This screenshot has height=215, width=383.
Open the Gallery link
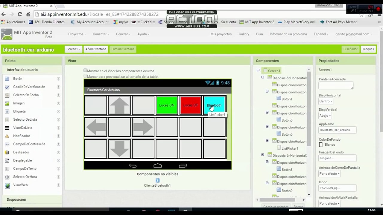pyautogui.click(x=244, y=34)
